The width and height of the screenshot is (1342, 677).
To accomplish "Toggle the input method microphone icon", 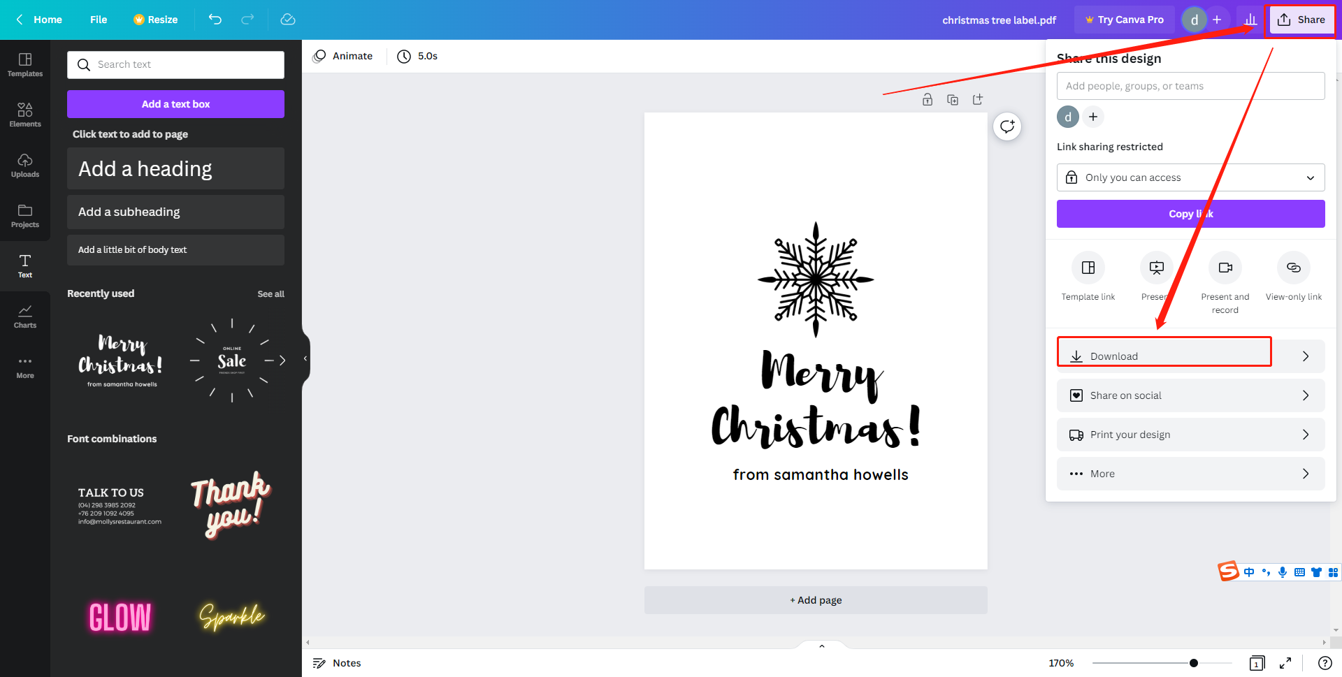I will [1283, 572].
